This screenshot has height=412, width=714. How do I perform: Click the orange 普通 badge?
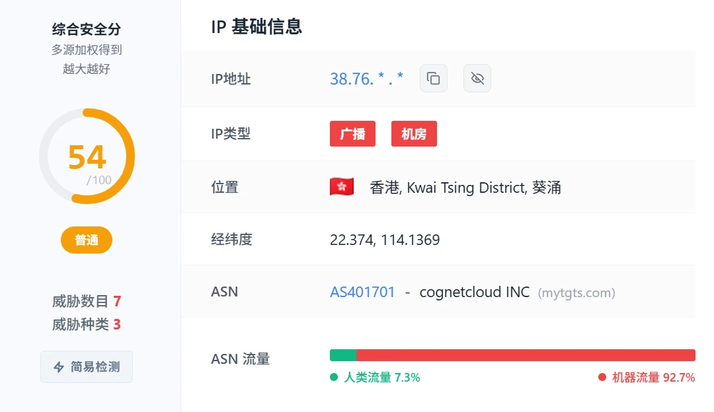(x=87, y=240)
